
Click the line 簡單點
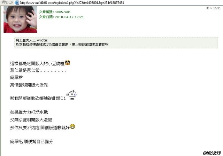click(x=16, y=77)
